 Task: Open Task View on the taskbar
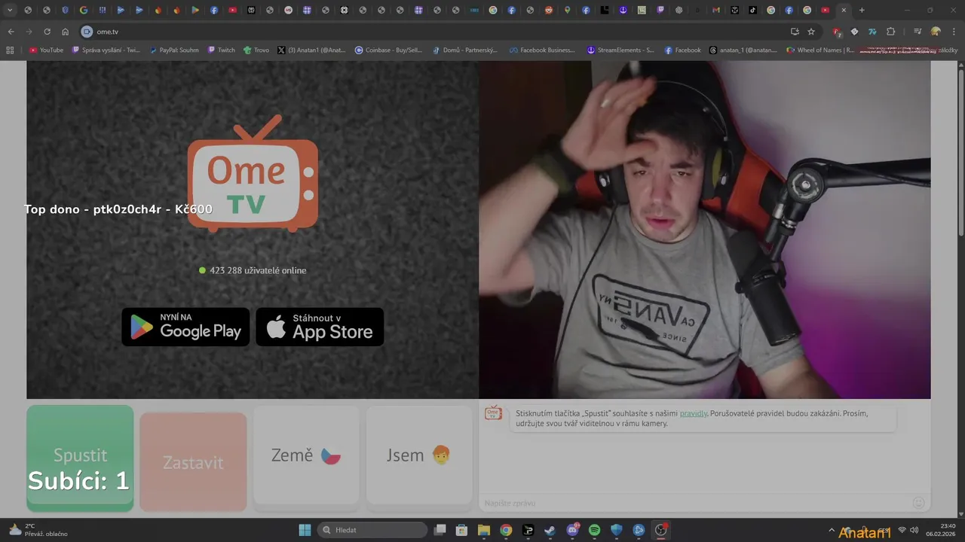[440, 530]
